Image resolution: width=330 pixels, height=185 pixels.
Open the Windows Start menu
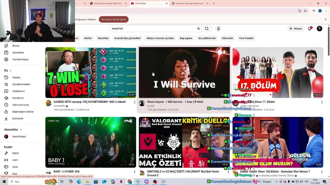(4, 182)
